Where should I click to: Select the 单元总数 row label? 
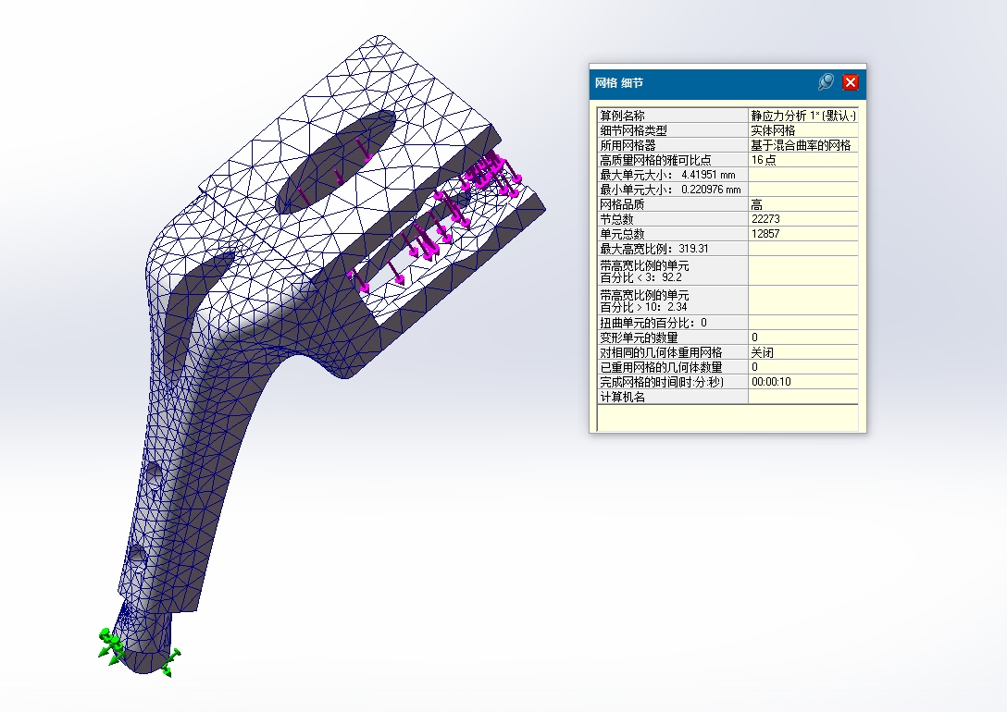click(x=672, y=234)
